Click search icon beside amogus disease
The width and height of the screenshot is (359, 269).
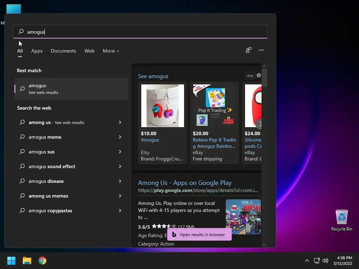pyautogui.click(x=22, y=181)
